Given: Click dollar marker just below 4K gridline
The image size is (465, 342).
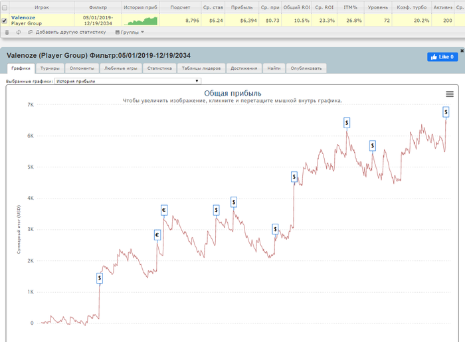Looking at the screenshot, I should pos(234,202).
